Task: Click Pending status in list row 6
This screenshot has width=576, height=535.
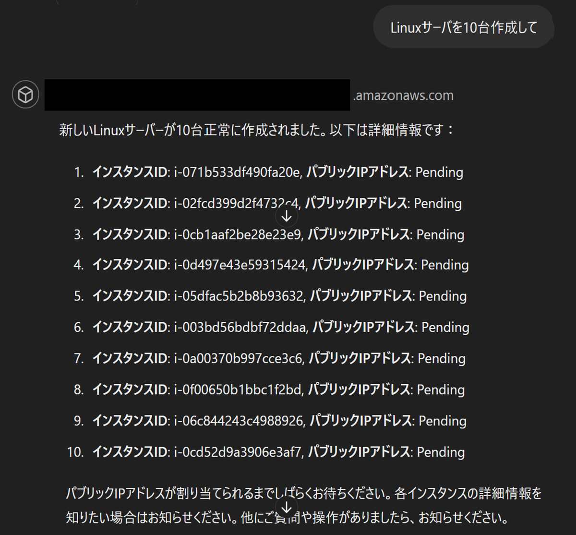Action: (x=445, y=328)
